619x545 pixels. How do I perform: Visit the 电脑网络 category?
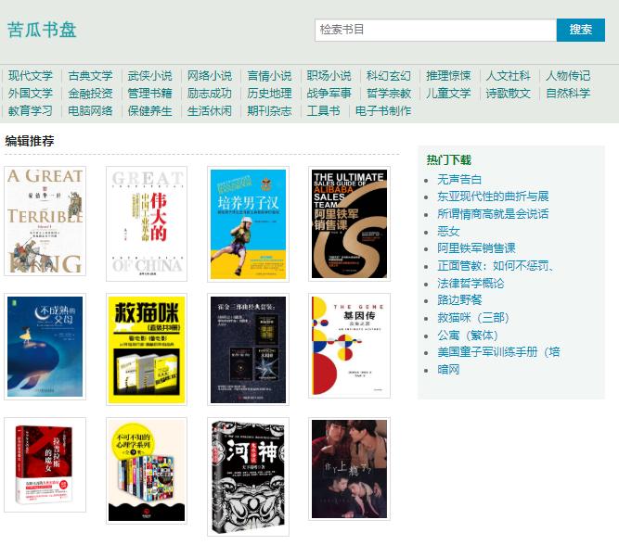coord(90,111)
